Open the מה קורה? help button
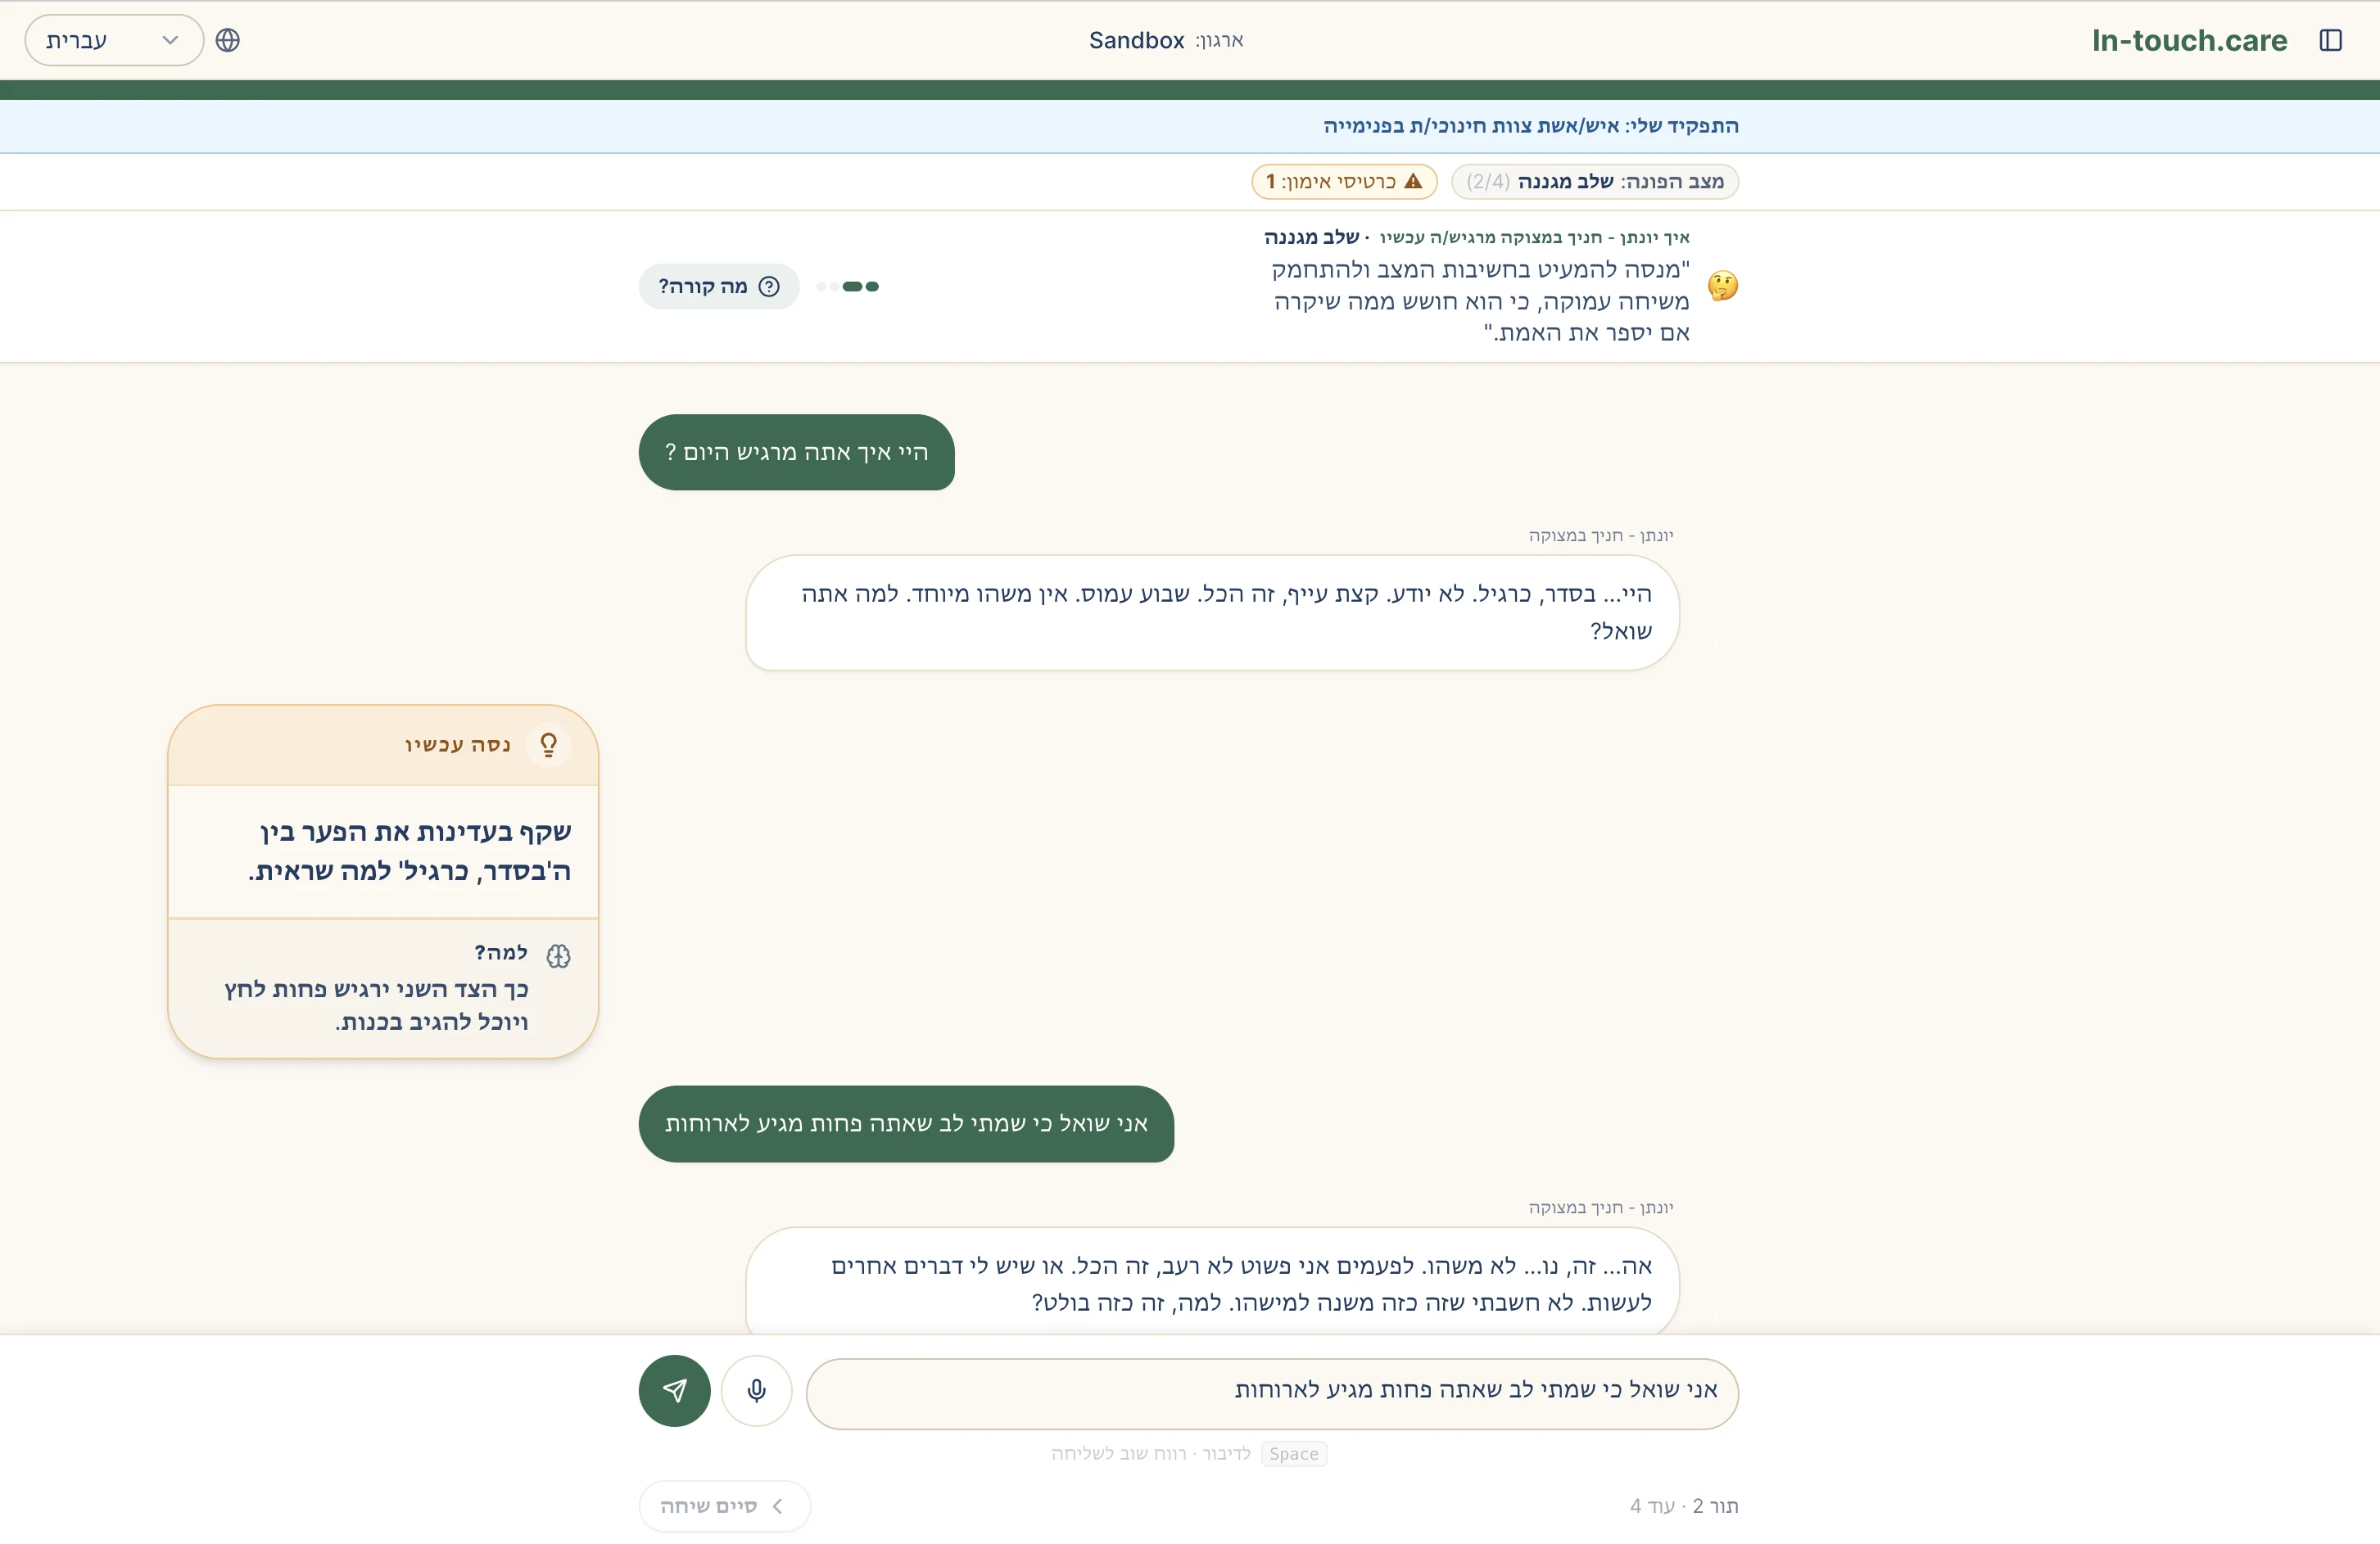The image size is (2380, 1544). point(719,287)
